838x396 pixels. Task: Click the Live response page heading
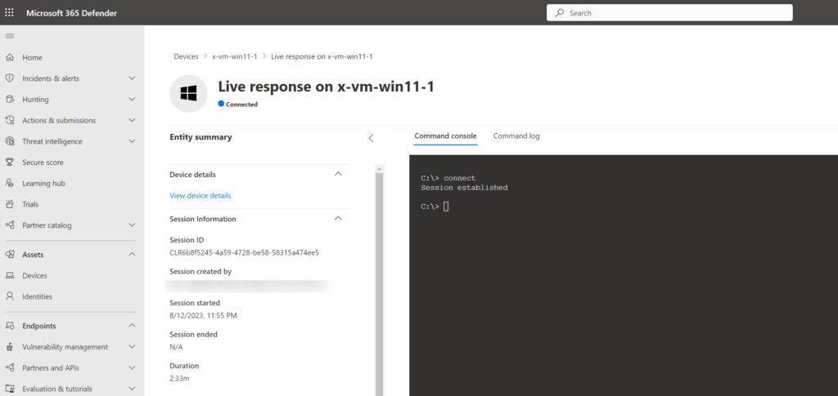coord(326,87)
